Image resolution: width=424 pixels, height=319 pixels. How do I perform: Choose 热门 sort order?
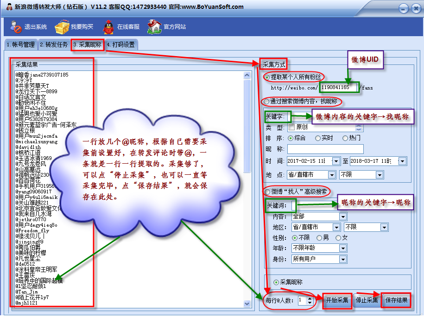[345, 138]
